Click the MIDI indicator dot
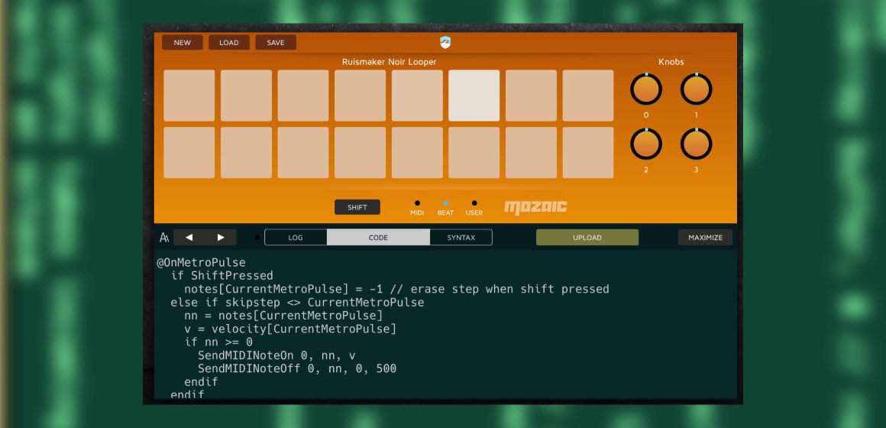The image size is (886, 428). [417, 203]
